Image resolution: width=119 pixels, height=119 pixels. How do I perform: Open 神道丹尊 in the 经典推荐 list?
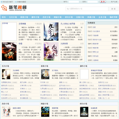coord(96,48)
